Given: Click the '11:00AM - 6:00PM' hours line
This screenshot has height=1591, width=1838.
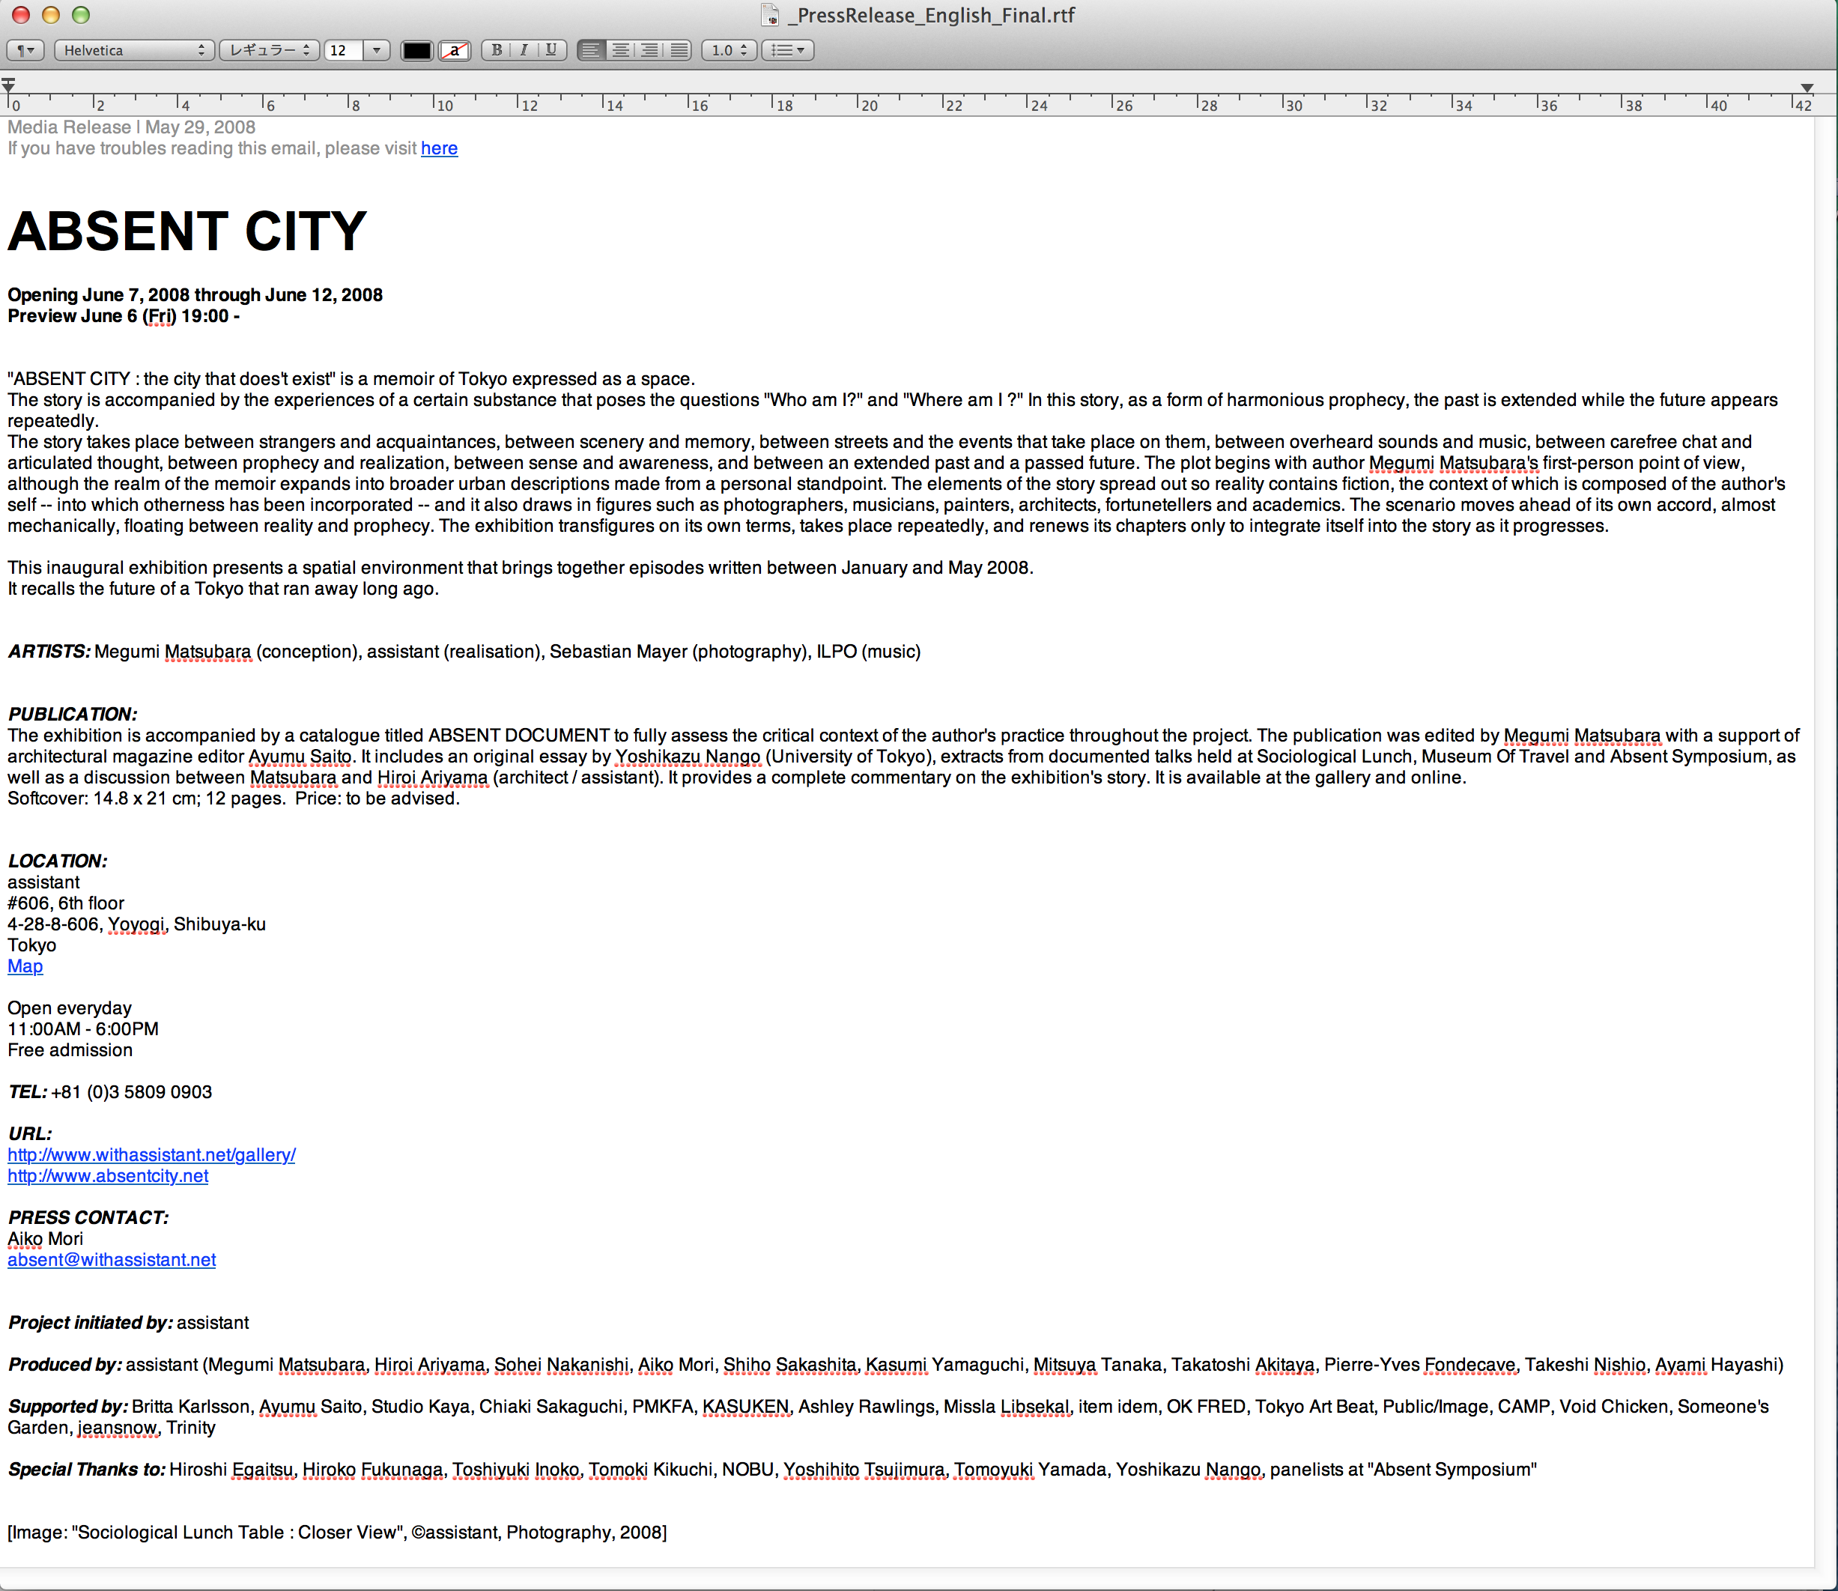Looking at the screenshot, I should coord(83,1029).
